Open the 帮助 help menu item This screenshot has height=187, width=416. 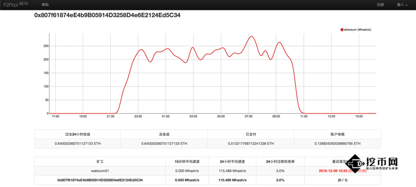click(45, 5)
